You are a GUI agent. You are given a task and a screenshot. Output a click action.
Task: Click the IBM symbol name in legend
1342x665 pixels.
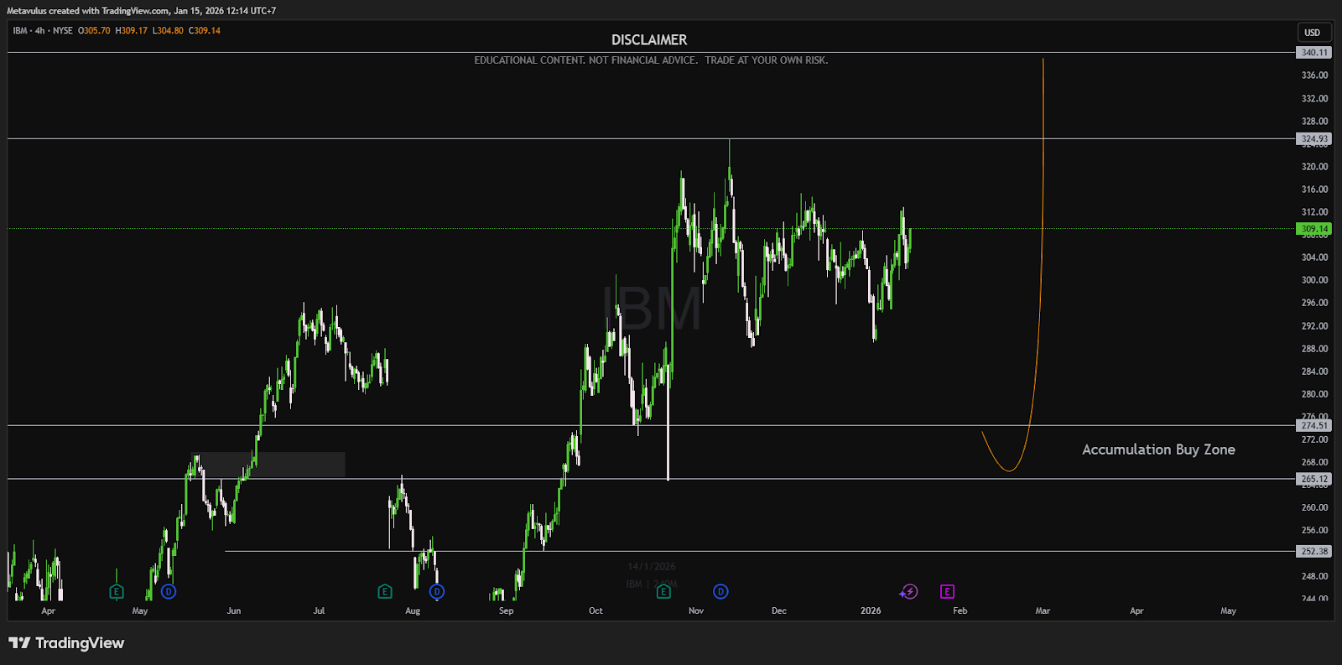20,31
